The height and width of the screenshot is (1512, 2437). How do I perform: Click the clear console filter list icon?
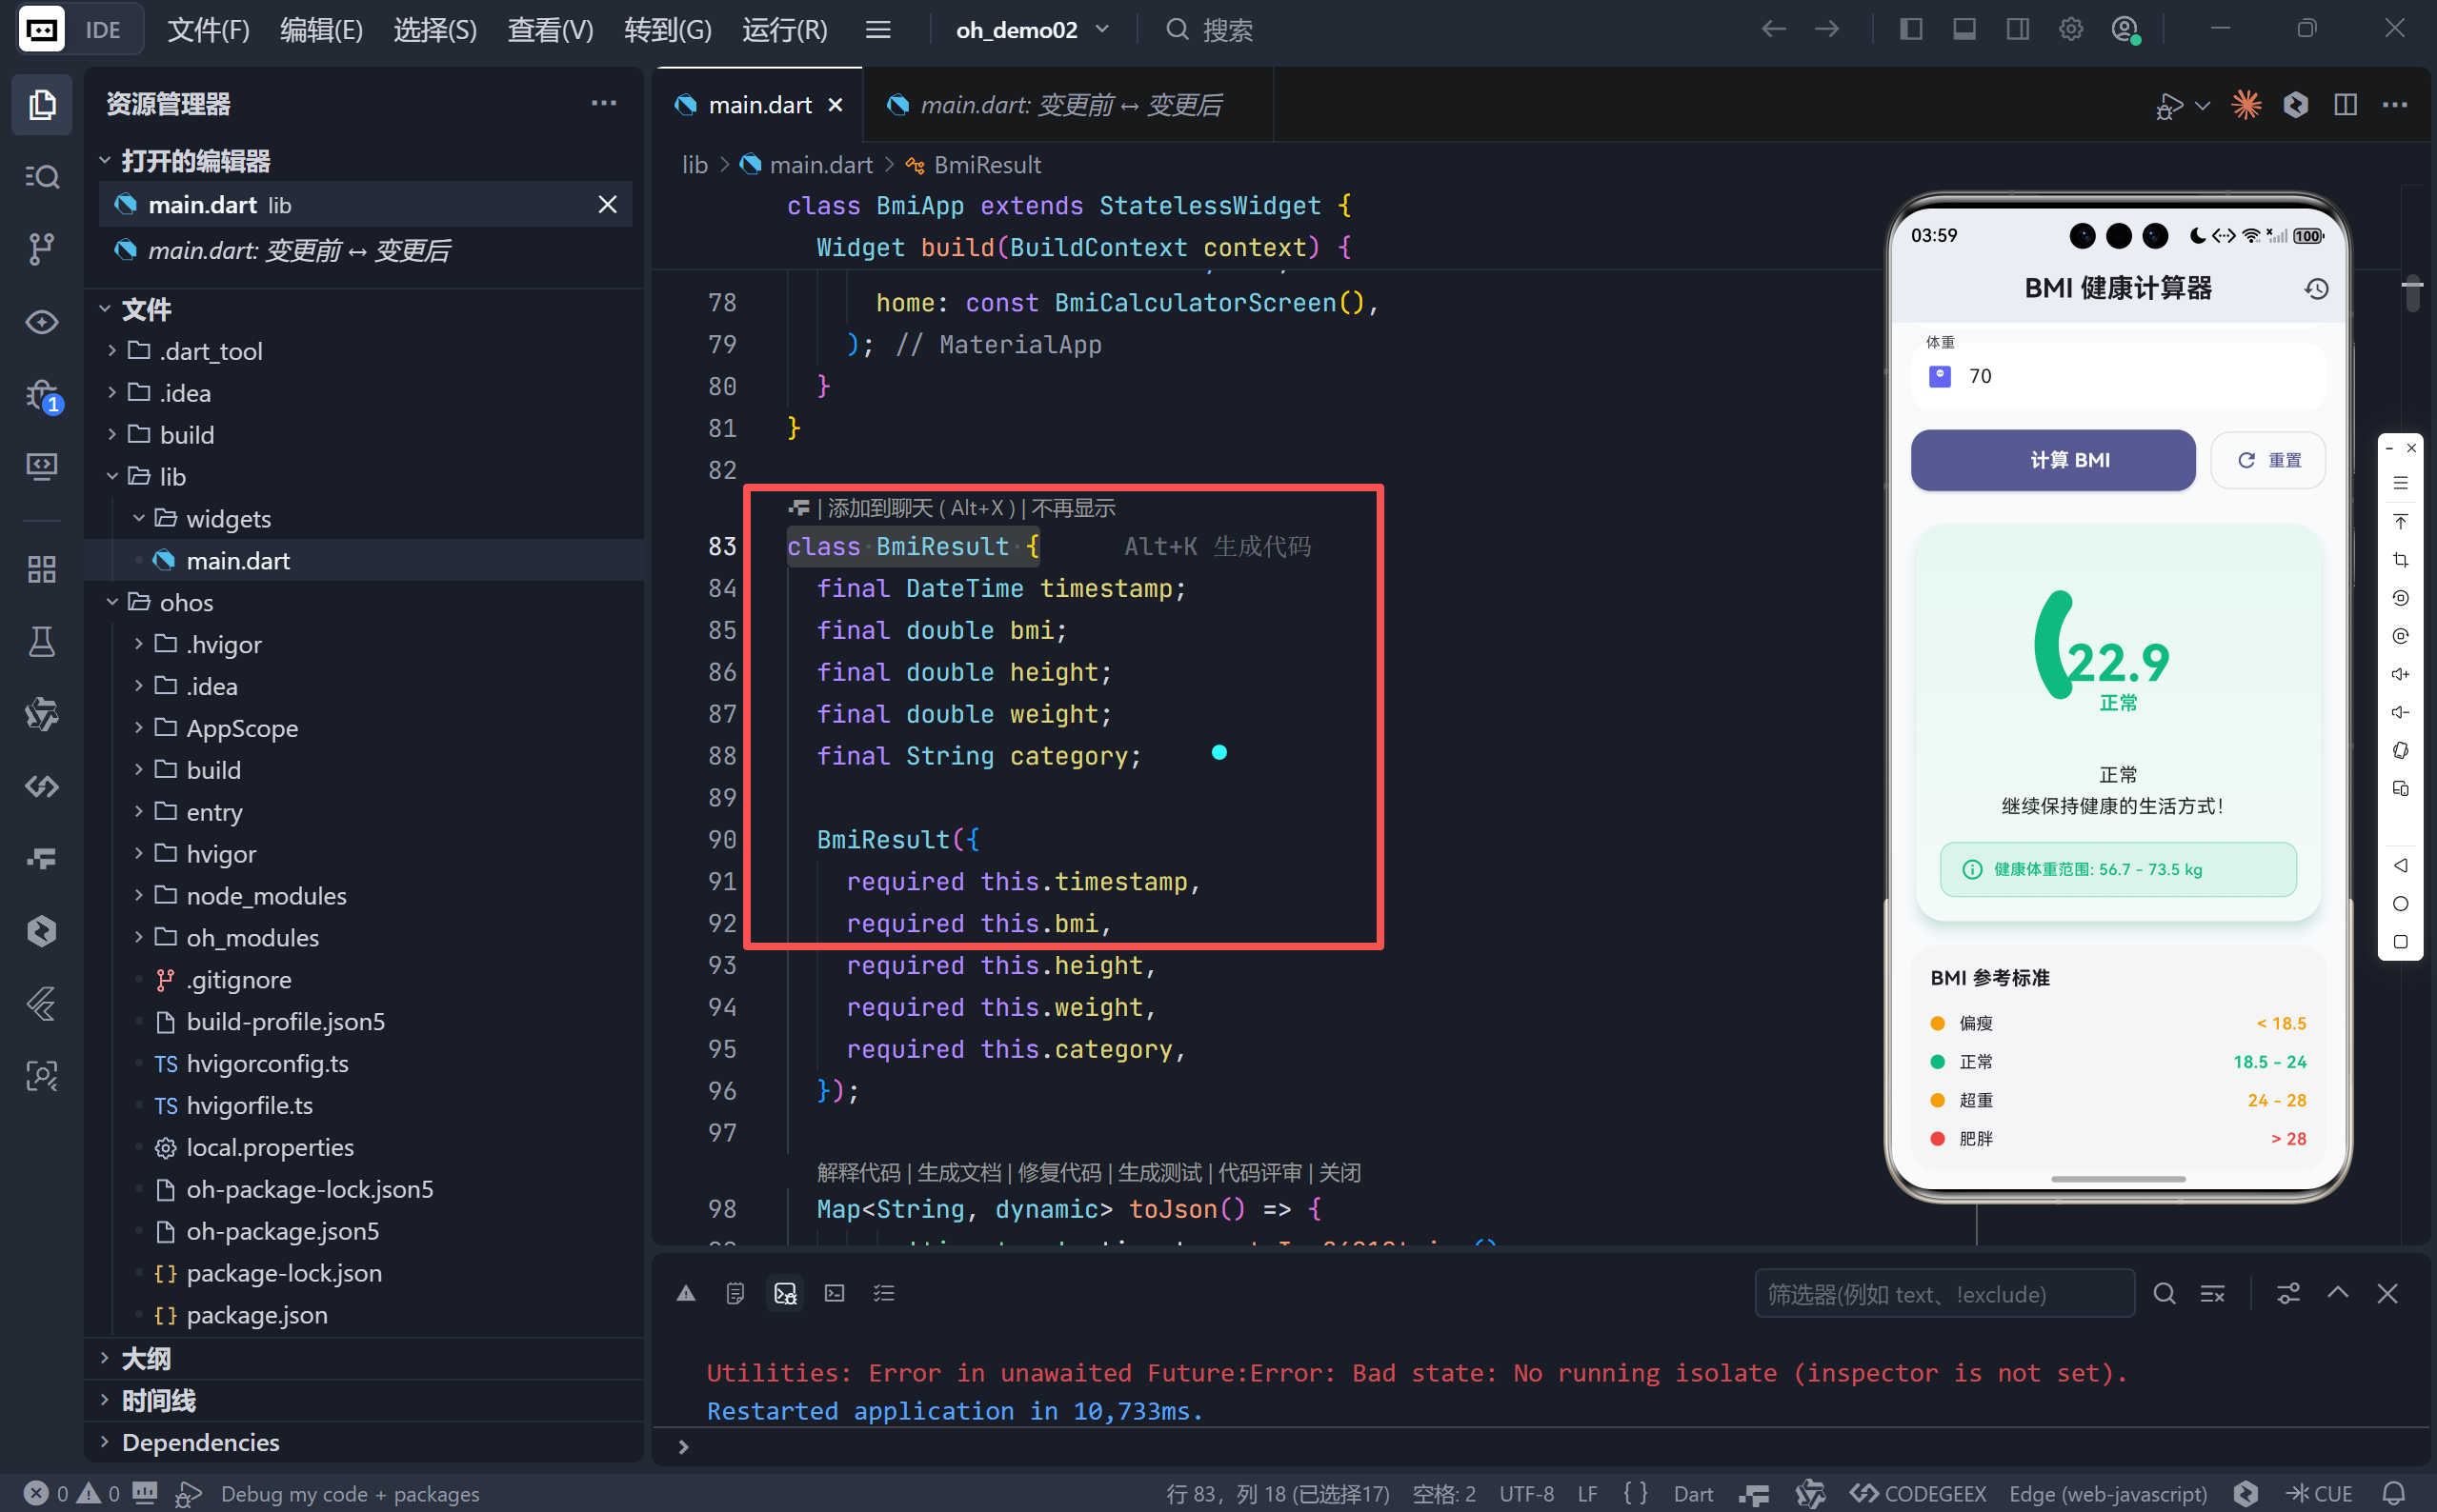point(2212,1294)
